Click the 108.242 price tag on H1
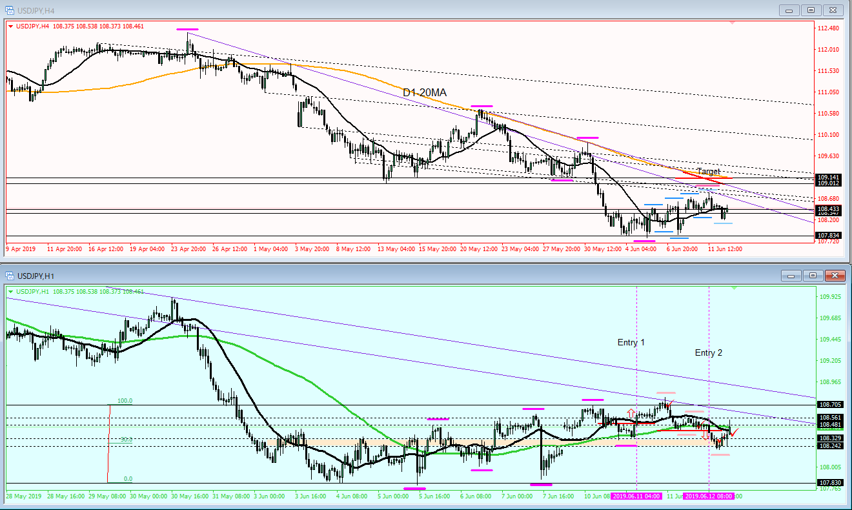The width and height of the screenshot is (852, 510). [x=829, y=446]
